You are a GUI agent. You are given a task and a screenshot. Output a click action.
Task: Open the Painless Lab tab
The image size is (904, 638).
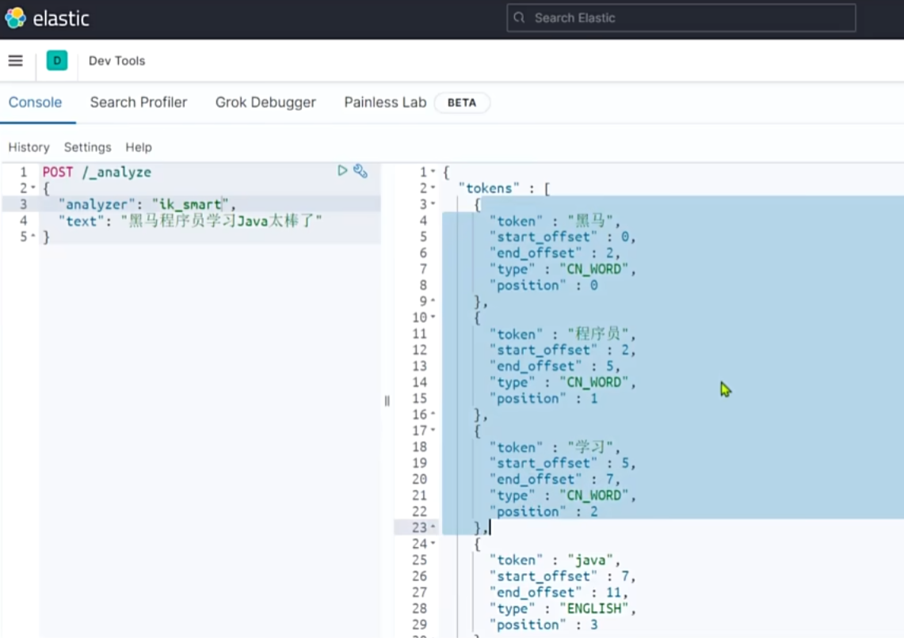[x=385, y=102]
